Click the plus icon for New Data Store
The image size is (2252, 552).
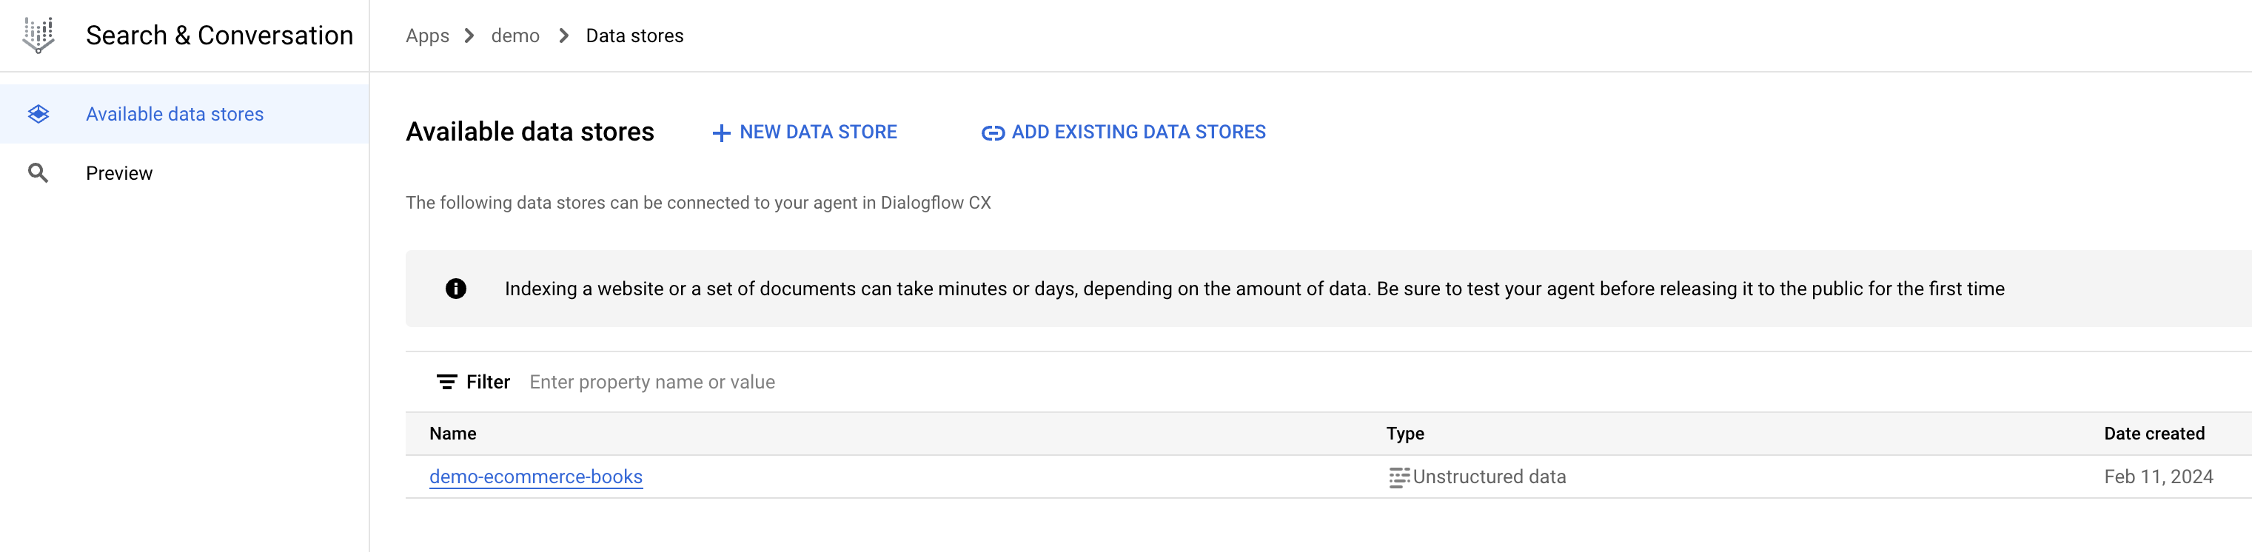pyautogui.click(x=721, y=132)
